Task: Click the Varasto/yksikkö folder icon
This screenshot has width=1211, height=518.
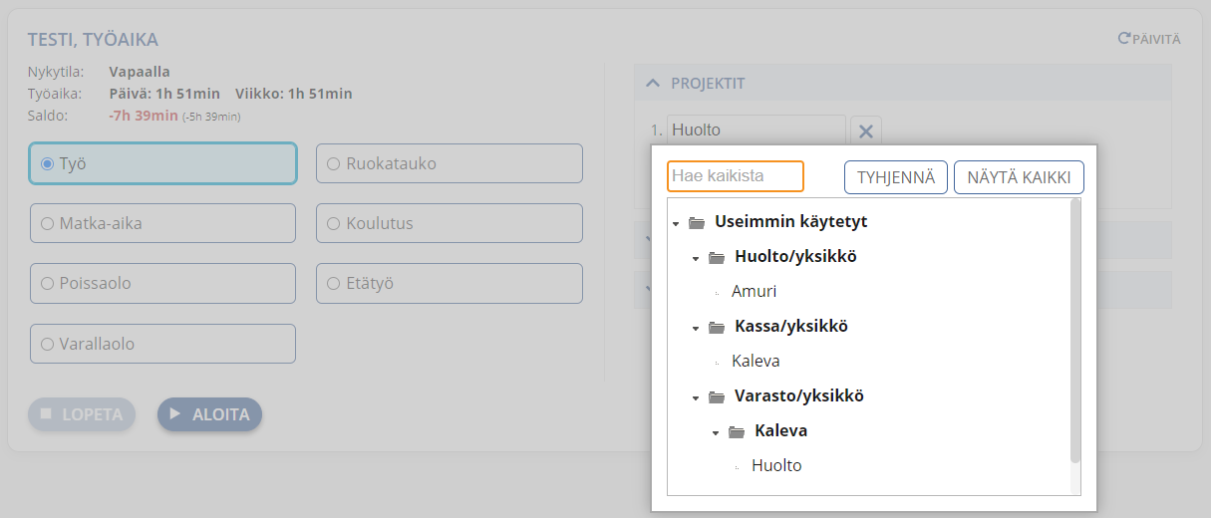Action: click(717, 396)
